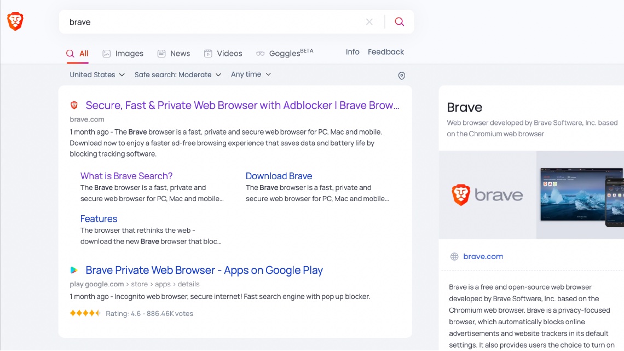
Task: Expand the Any time filter dropdown
Action: coord(250,74)
